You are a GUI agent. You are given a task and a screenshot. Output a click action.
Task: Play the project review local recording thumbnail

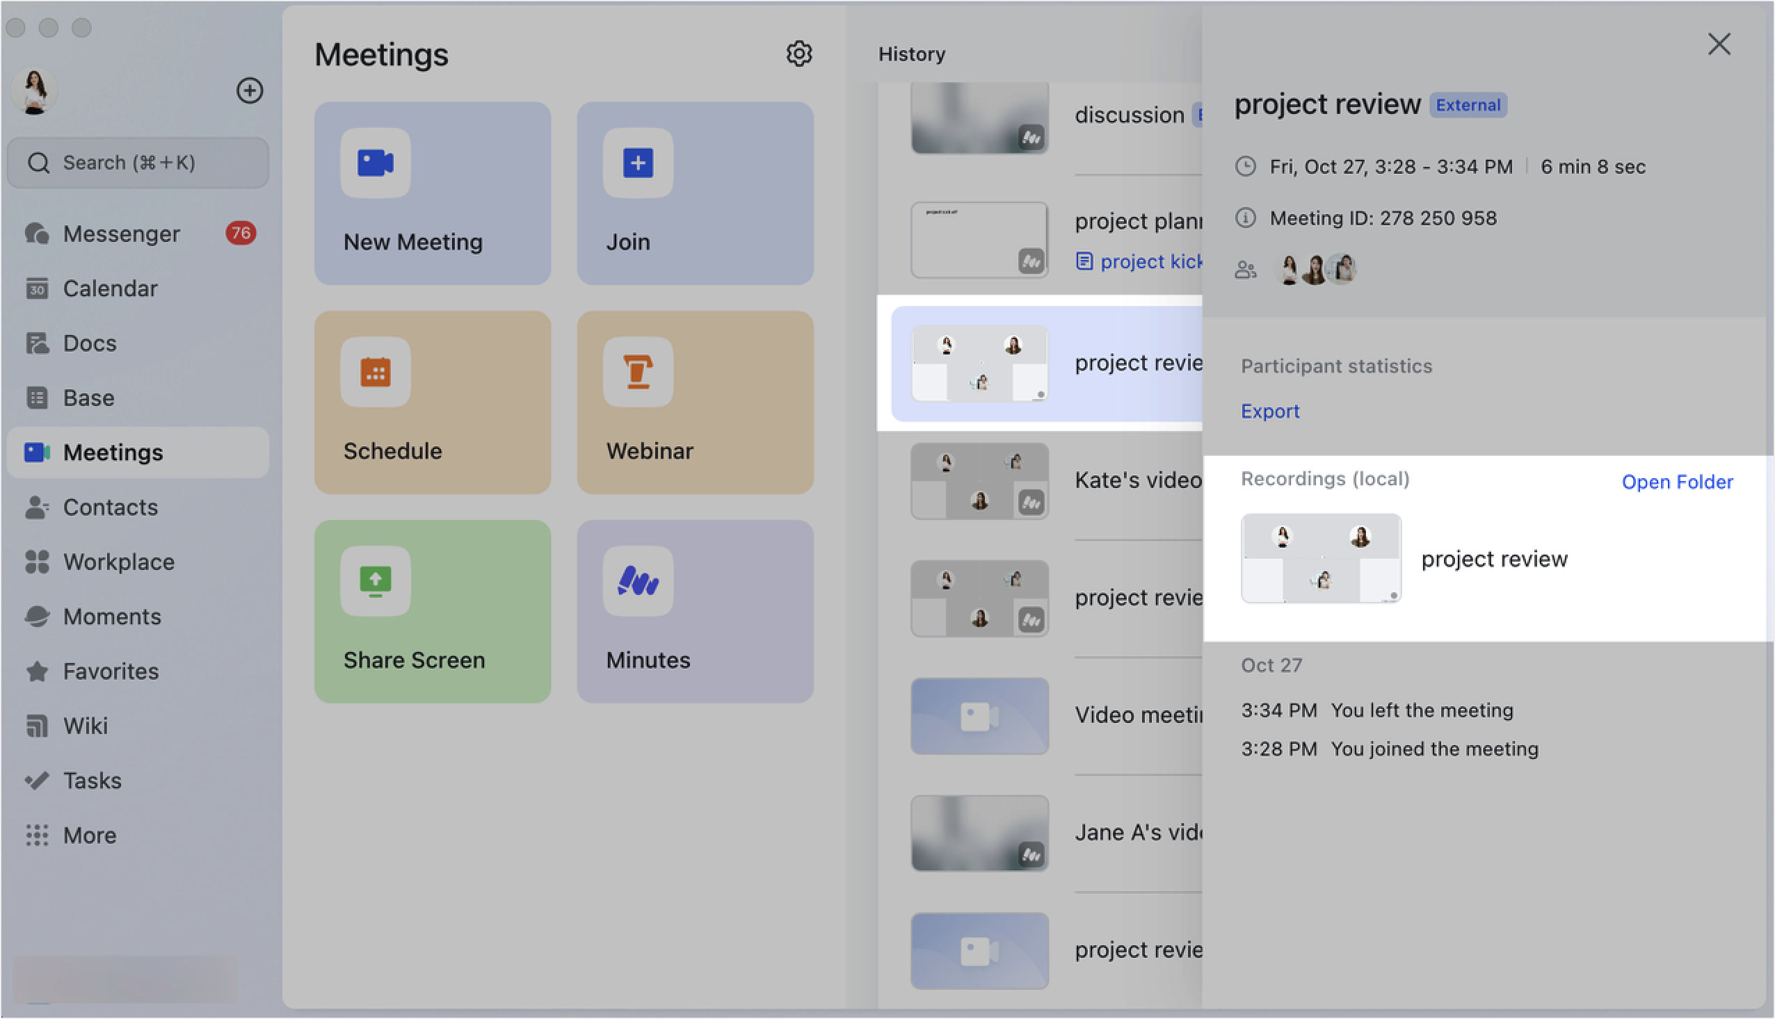point(1321,558)
